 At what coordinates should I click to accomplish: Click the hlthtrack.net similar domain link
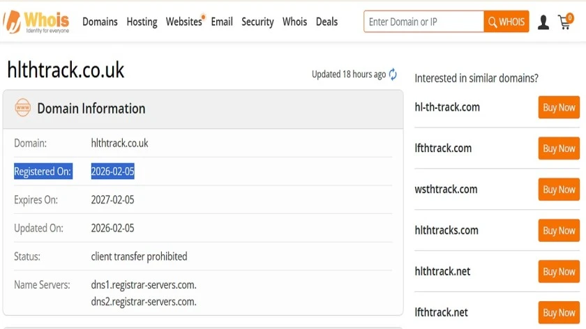(442, 271)
